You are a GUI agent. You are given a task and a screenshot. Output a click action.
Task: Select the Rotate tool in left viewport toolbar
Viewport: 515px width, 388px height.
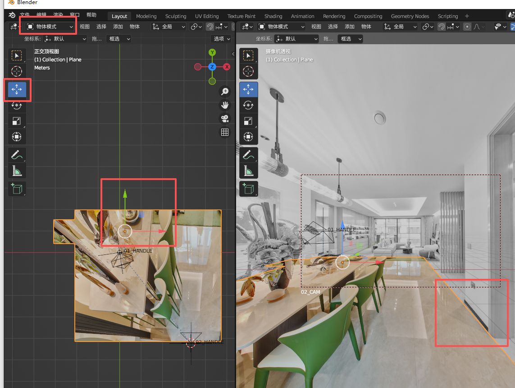click(17, 106)
